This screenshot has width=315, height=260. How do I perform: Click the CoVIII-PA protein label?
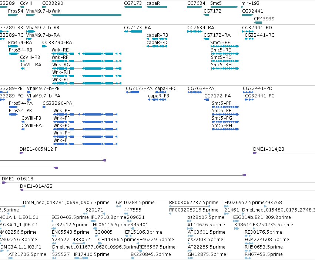(31, 126)
